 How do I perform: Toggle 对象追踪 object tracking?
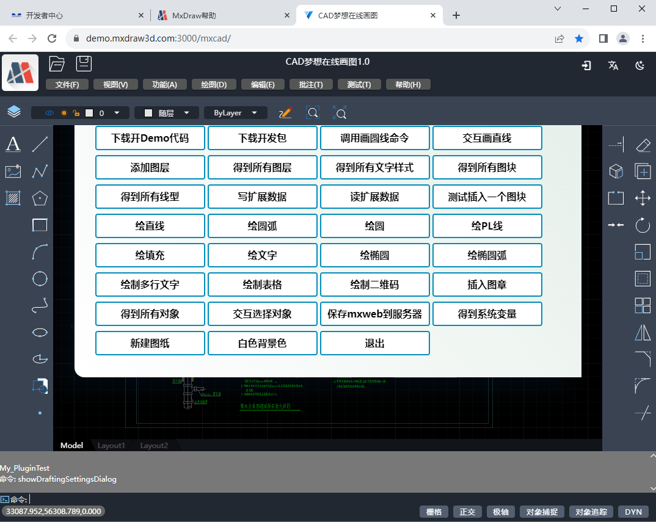pos(591,512)
